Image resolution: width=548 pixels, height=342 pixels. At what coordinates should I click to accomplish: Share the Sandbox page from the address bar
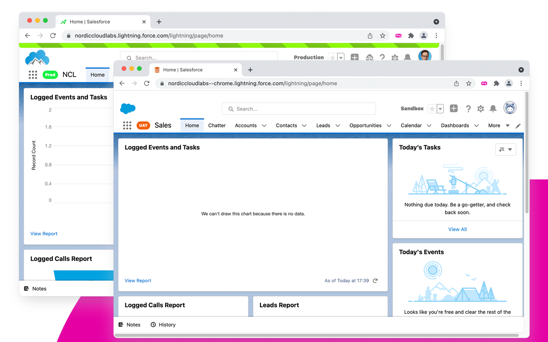[456, 83]
